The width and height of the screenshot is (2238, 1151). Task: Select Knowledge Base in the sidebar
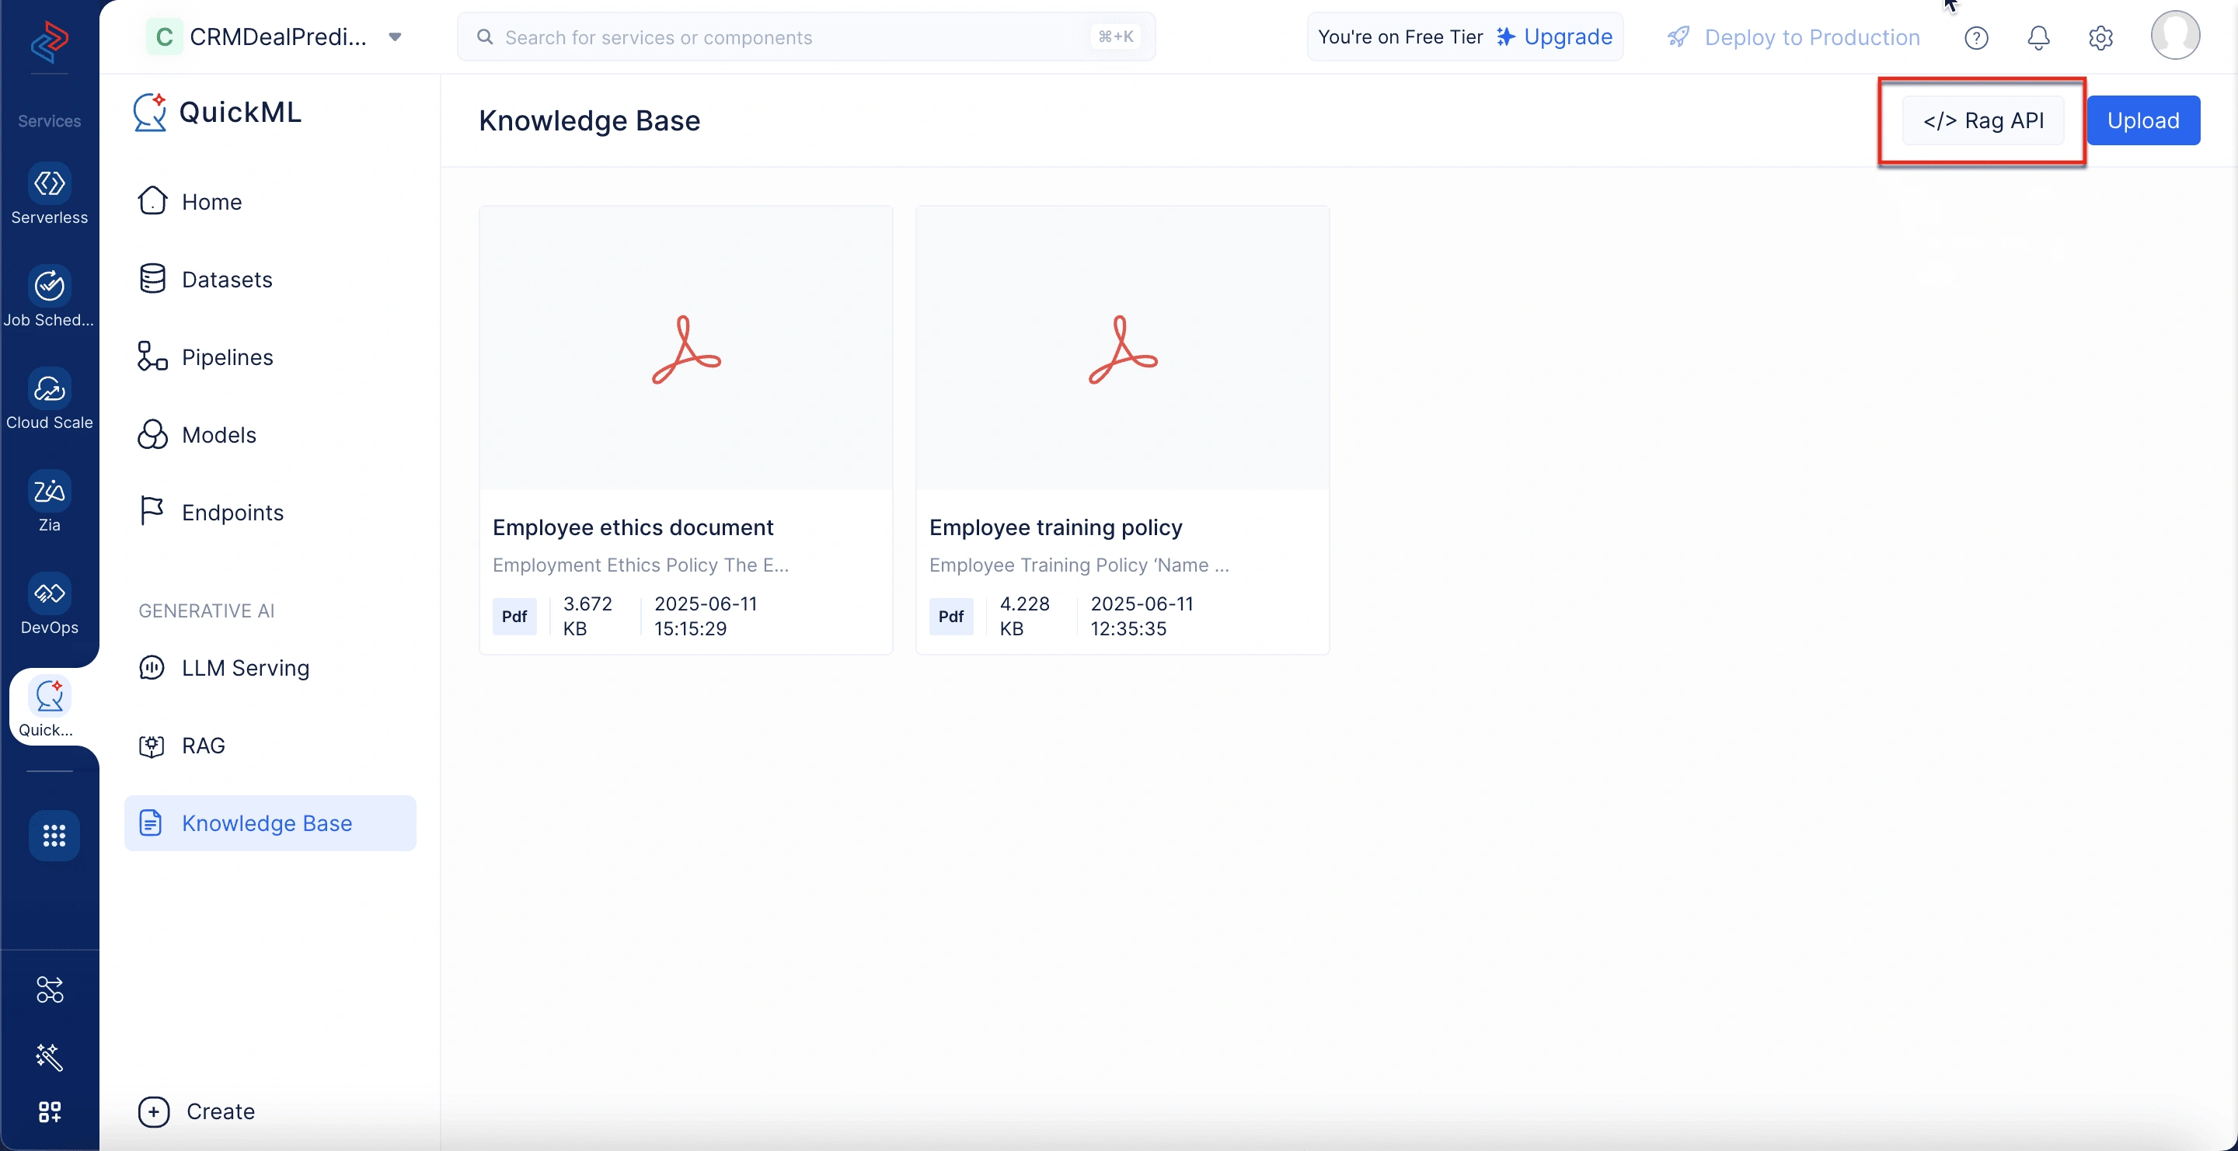pyautogui.click(x=270, y=823)
